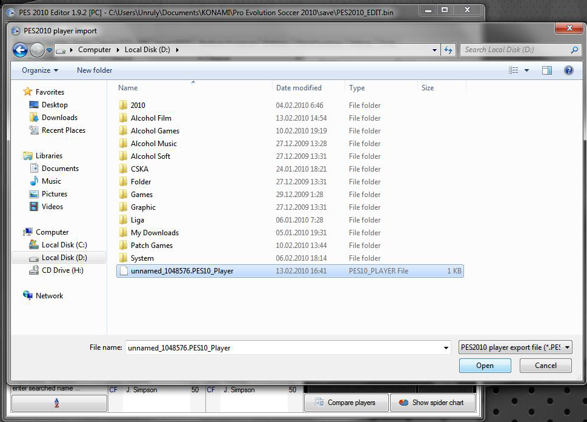Screen dimensions: 587x422
Task: Open the Documents library
Action: [60, 169]
